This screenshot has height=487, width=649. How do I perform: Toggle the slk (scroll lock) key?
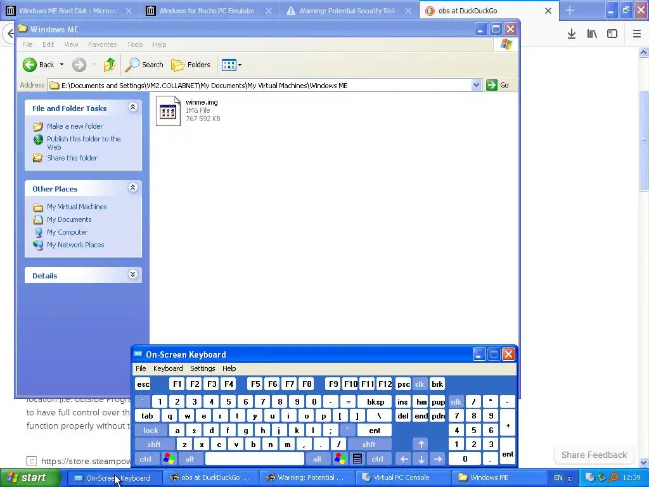pyautogui.click(x=420, y=384)
